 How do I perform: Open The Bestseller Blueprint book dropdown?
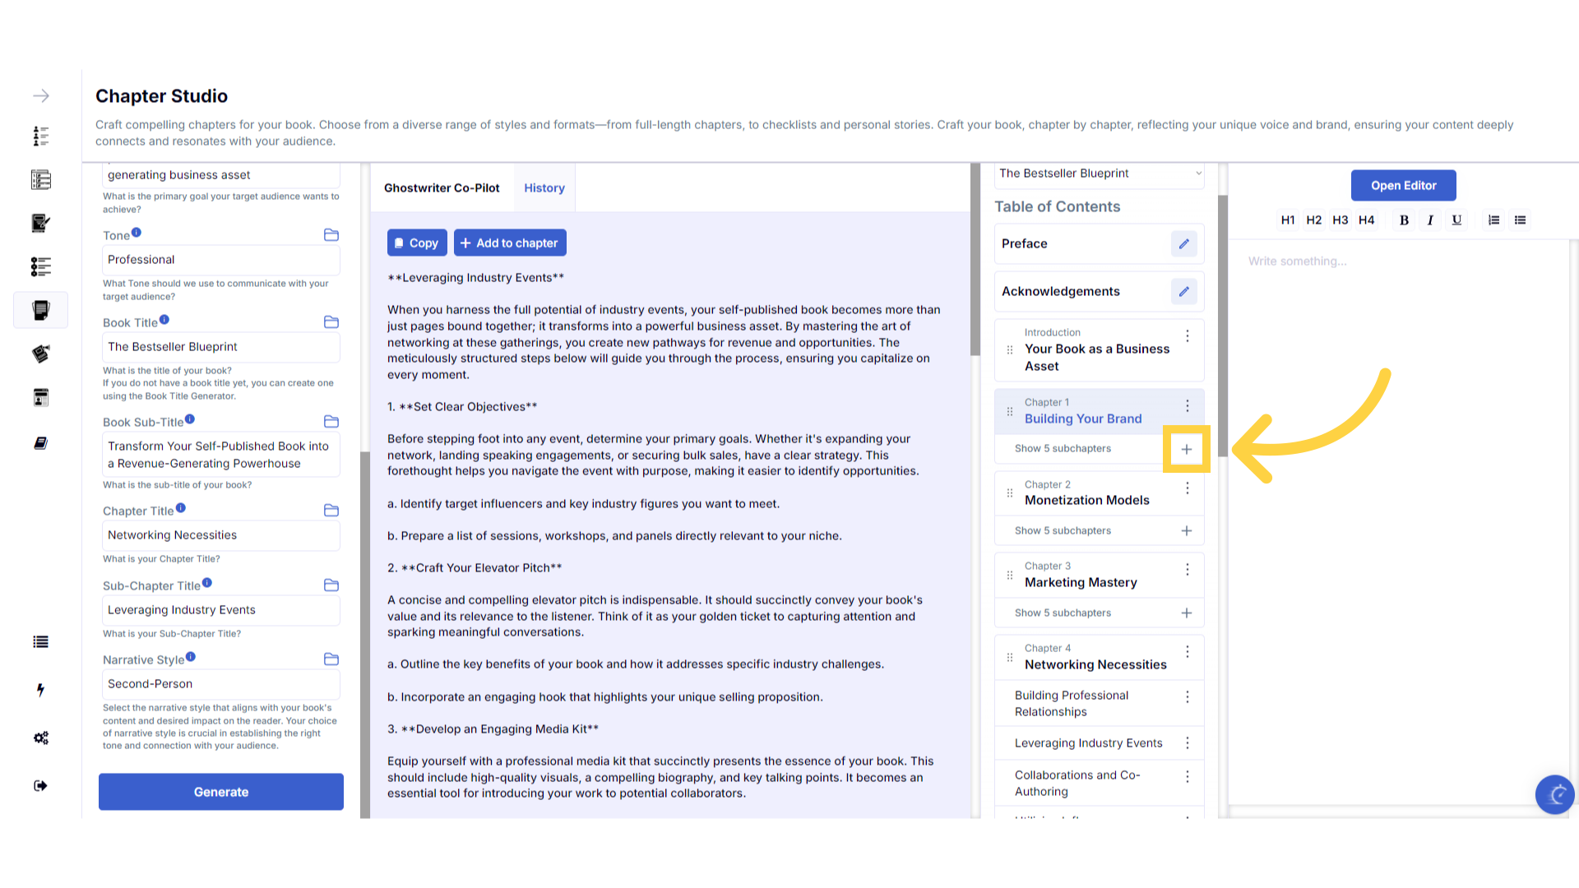pyautogui.click(x=1099, y=173)
